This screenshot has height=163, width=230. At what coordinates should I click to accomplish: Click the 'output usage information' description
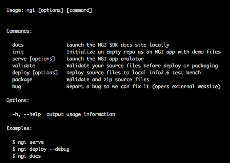[81, 114]
